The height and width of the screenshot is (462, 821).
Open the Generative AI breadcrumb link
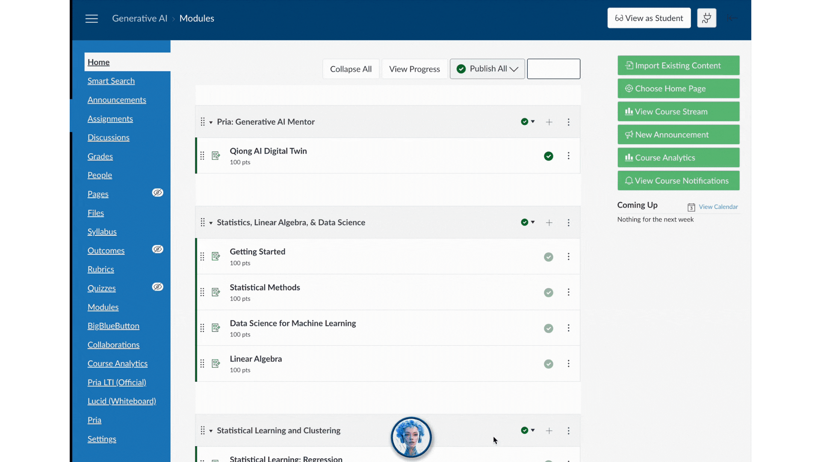coord(140,18)
